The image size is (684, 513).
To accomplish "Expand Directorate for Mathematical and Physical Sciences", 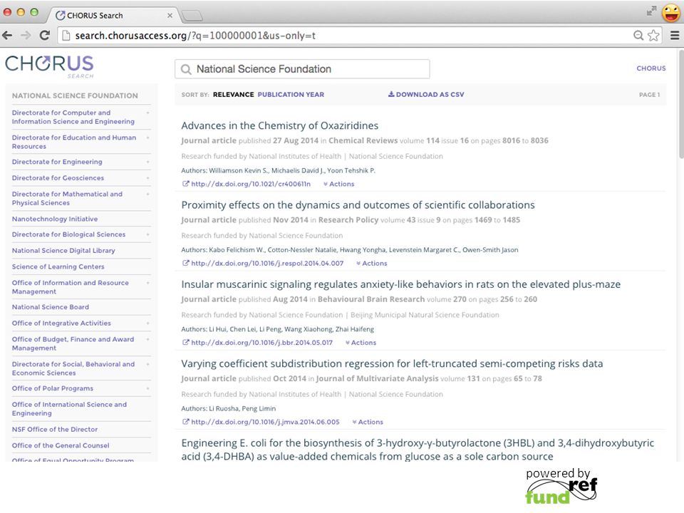I will (x=148, y=194).
